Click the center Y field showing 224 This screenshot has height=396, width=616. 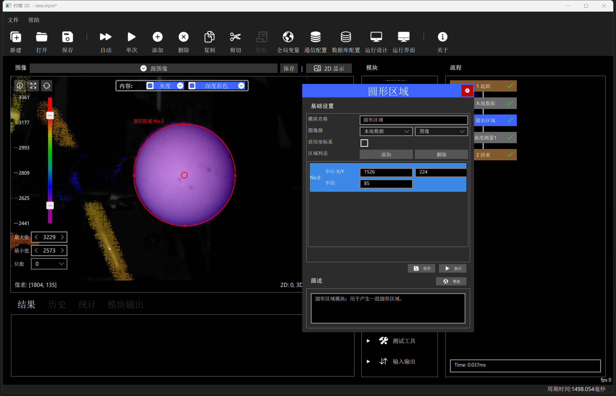441,172
